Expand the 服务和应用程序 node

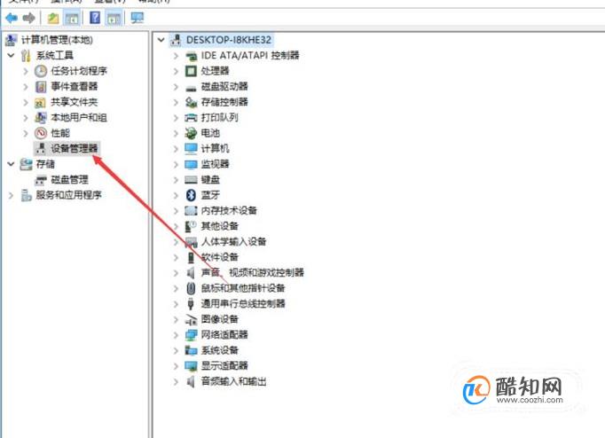click(12, 195)
